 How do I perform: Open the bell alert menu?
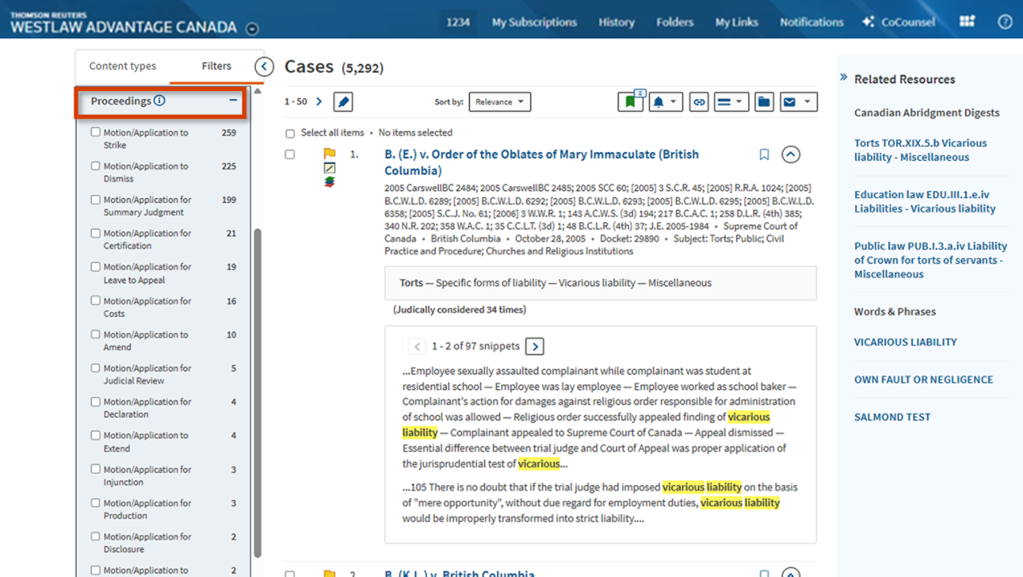tap(665, 102)
